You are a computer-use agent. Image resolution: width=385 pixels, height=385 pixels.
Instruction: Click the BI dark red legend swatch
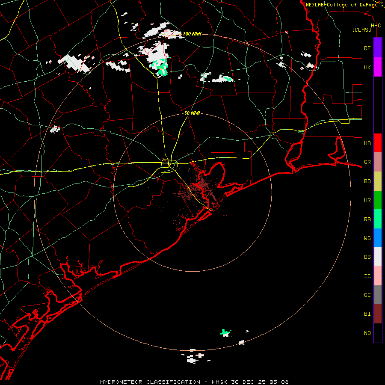coord(378,314)
